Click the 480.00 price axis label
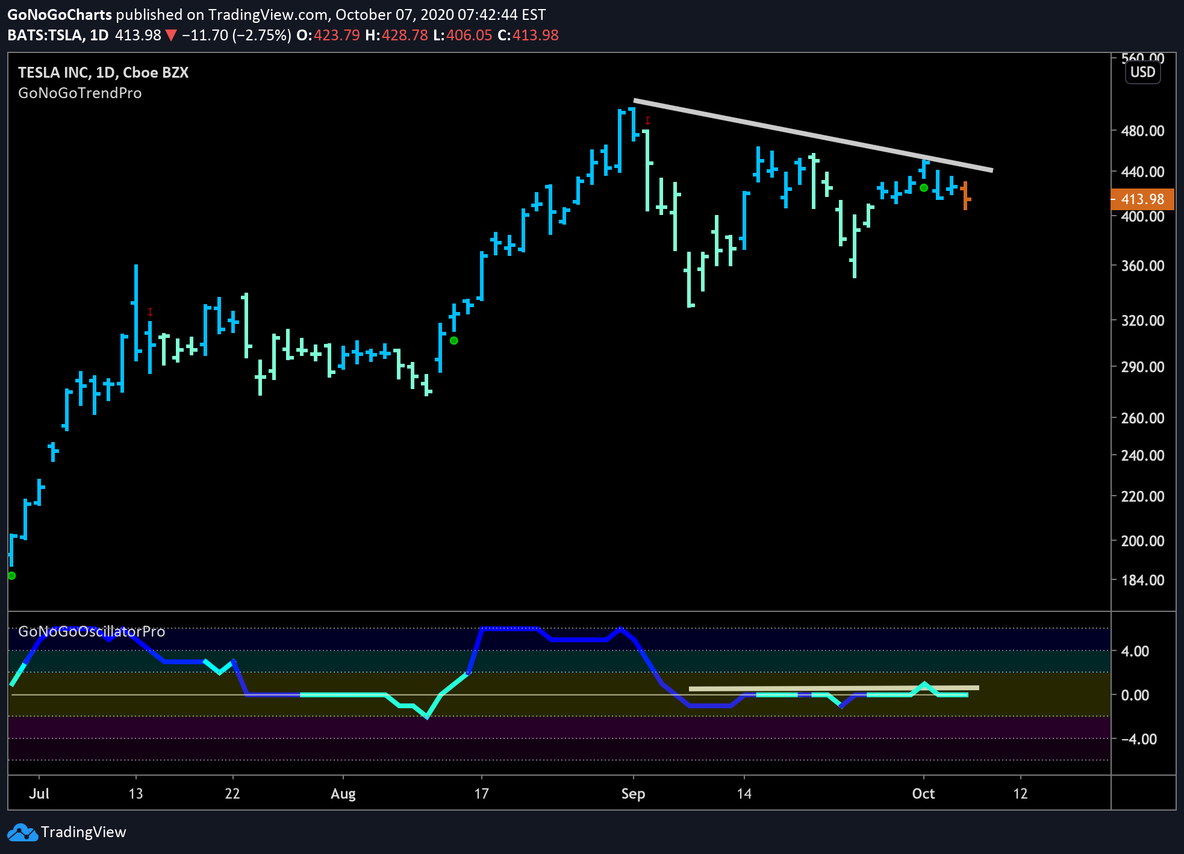 [x=1142, y=131]
